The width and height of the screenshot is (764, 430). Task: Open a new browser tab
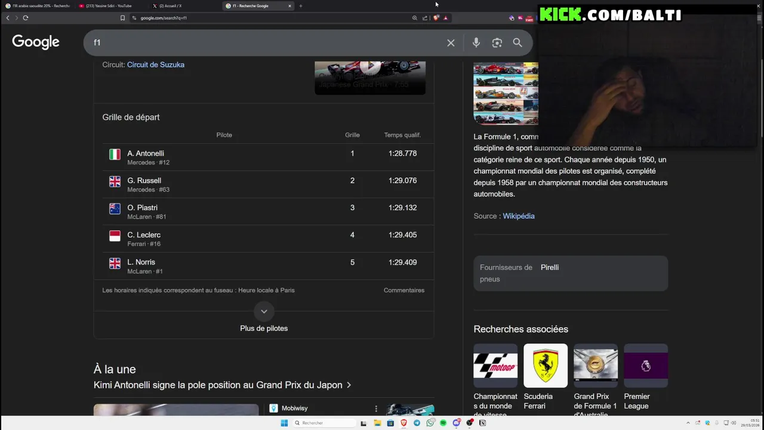(301, 6)
